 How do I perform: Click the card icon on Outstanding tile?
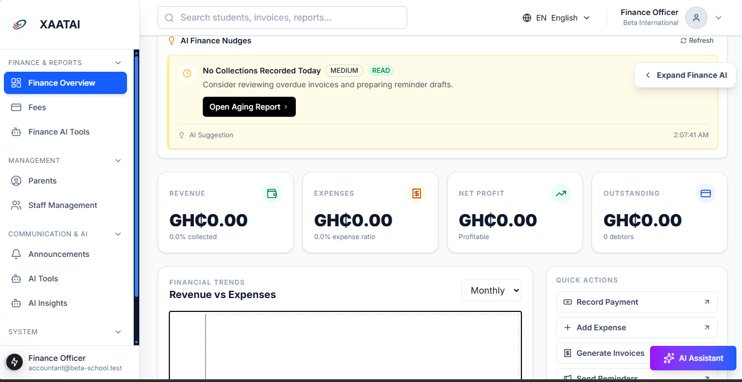(x=705, y=194)
